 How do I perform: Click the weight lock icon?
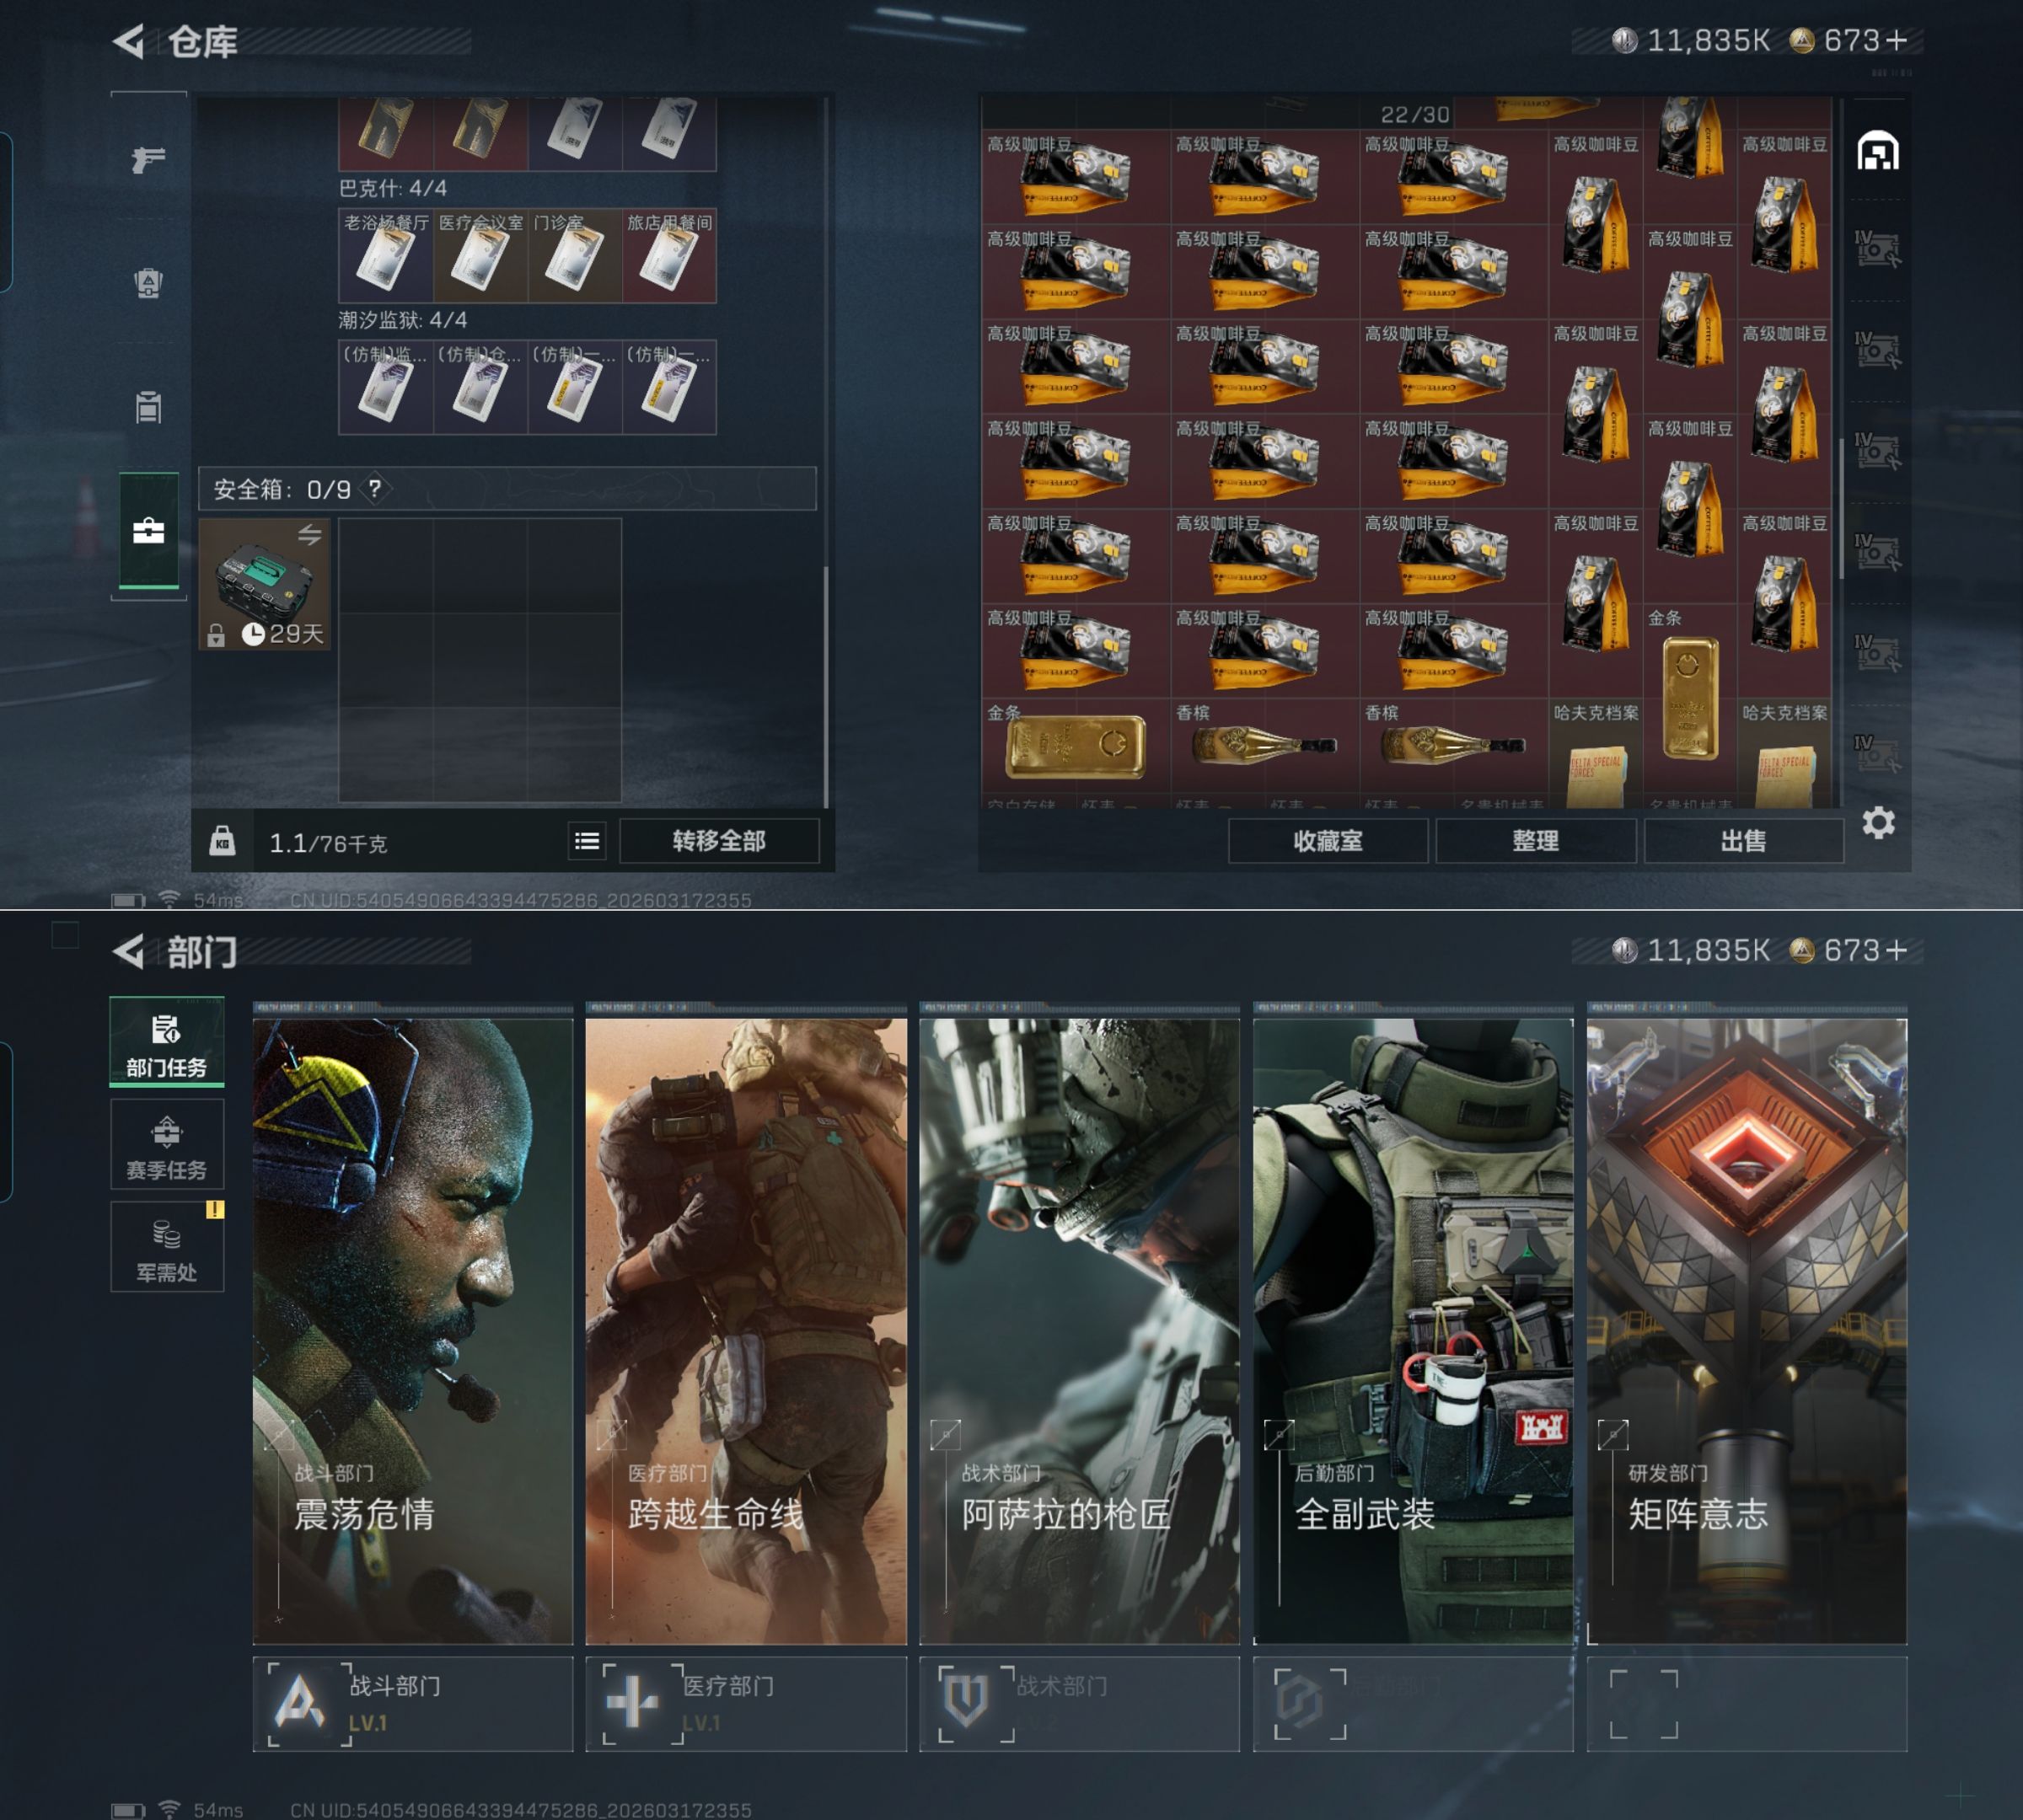[223, 842]
